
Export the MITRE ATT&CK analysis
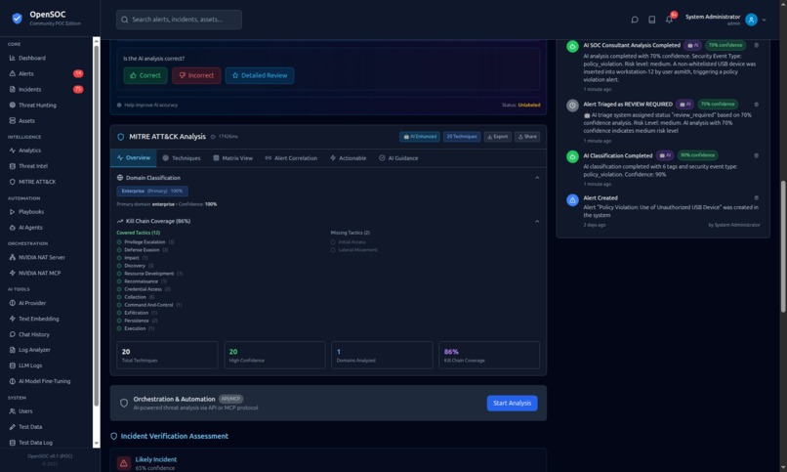497,137
